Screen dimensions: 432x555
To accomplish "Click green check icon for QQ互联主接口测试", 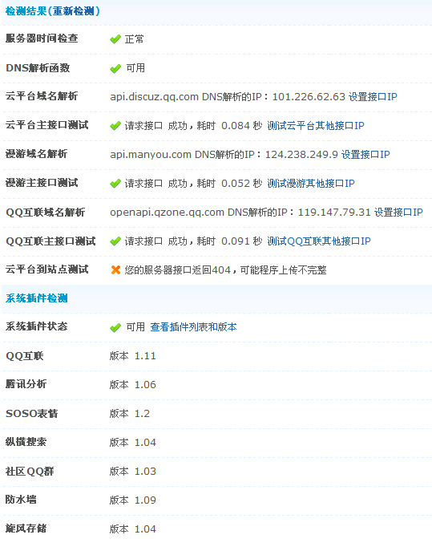I will click(115, 241).
